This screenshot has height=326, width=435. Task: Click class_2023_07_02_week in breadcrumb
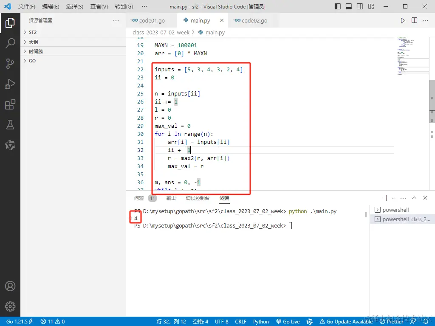pyautogui.click(x=161, y=32)
